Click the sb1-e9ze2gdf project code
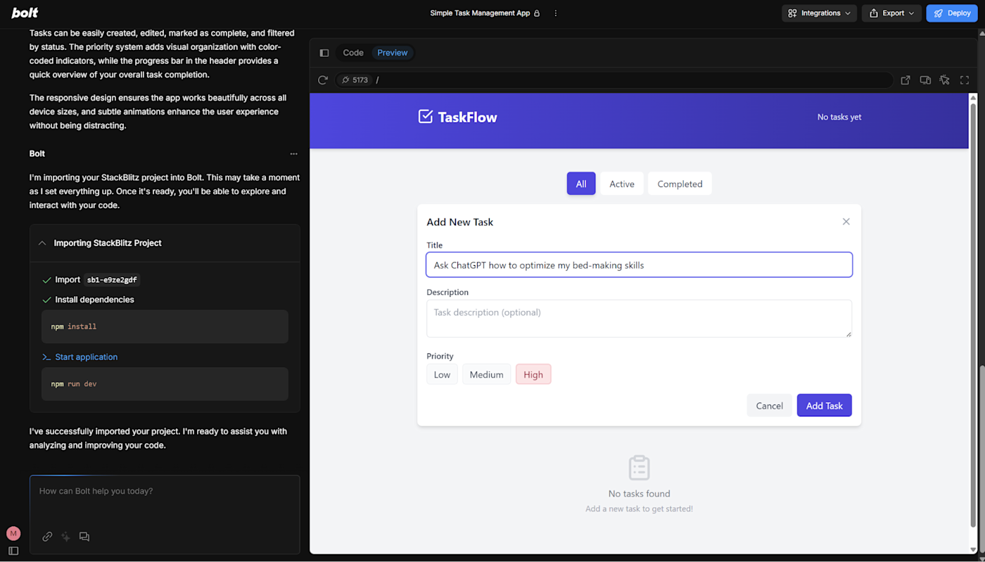 tap(112, 280)
